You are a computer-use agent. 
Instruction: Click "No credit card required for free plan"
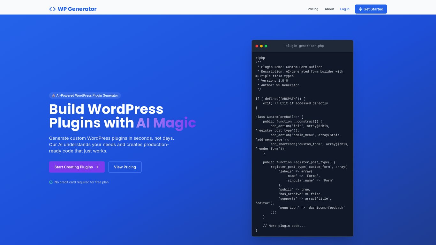[81, 182]
